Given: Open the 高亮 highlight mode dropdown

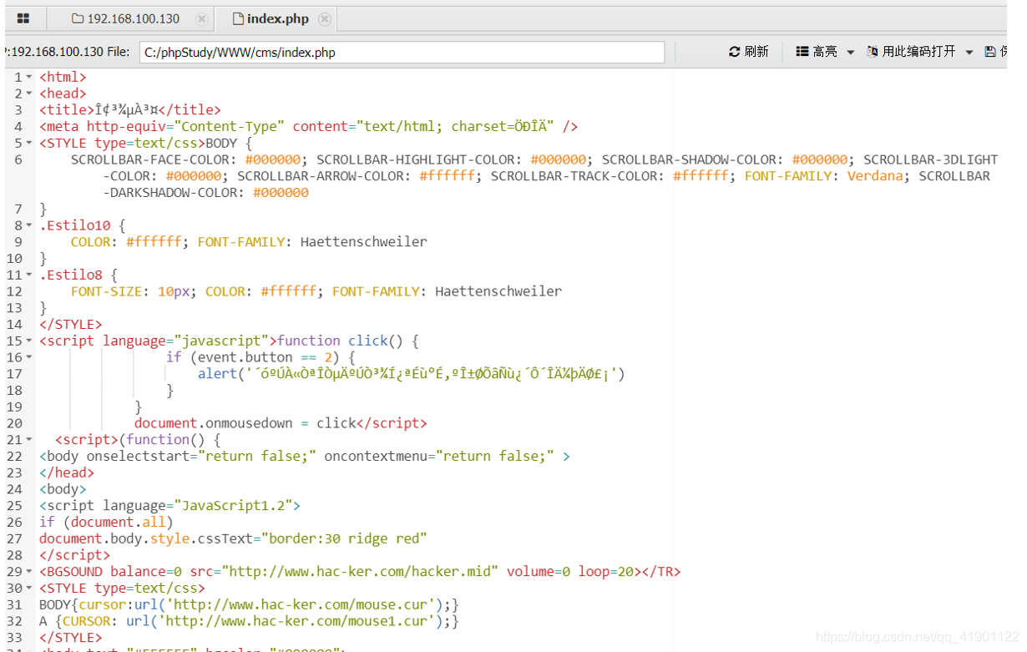Looking at the screenshot, I should [825, 52].
